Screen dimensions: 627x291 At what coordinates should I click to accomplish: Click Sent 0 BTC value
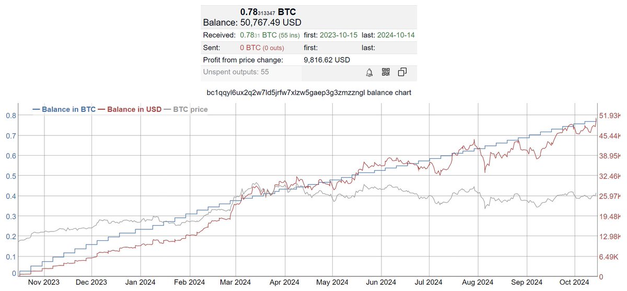251,48
